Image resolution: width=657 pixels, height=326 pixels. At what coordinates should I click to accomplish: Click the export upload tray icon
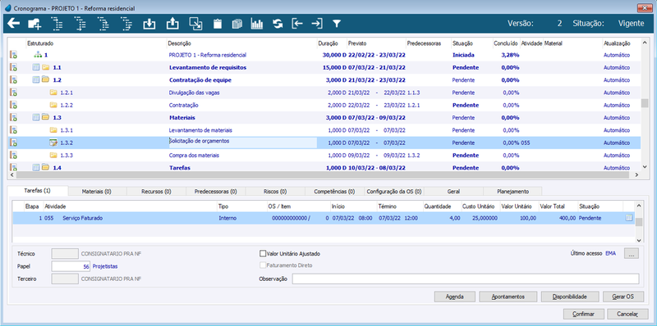[172, 24]
